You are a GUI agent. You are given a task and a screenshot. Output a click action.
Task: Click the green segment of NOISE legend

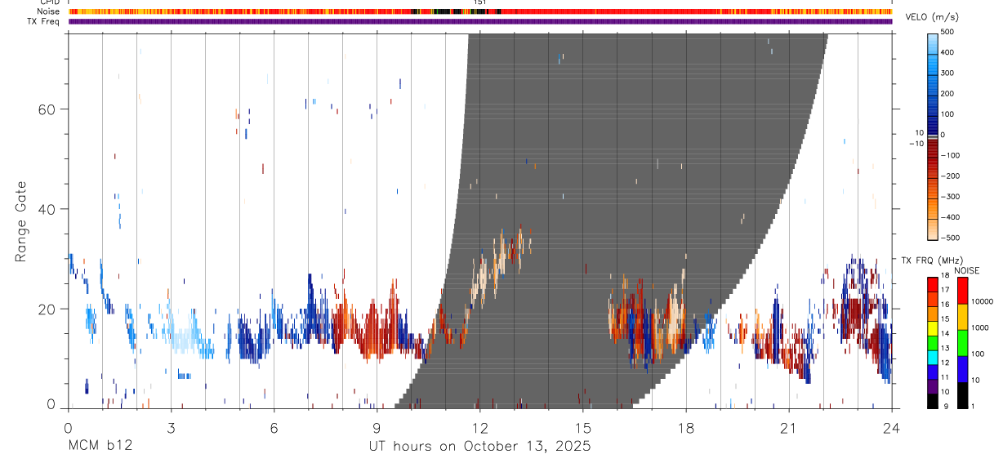point(962,343)
